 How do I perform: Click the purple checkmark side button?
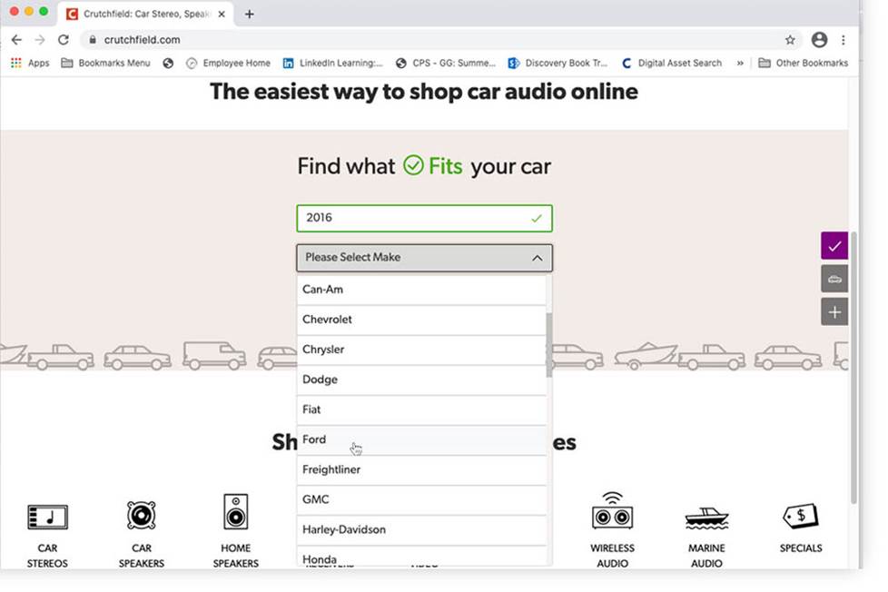click(834, 246)
